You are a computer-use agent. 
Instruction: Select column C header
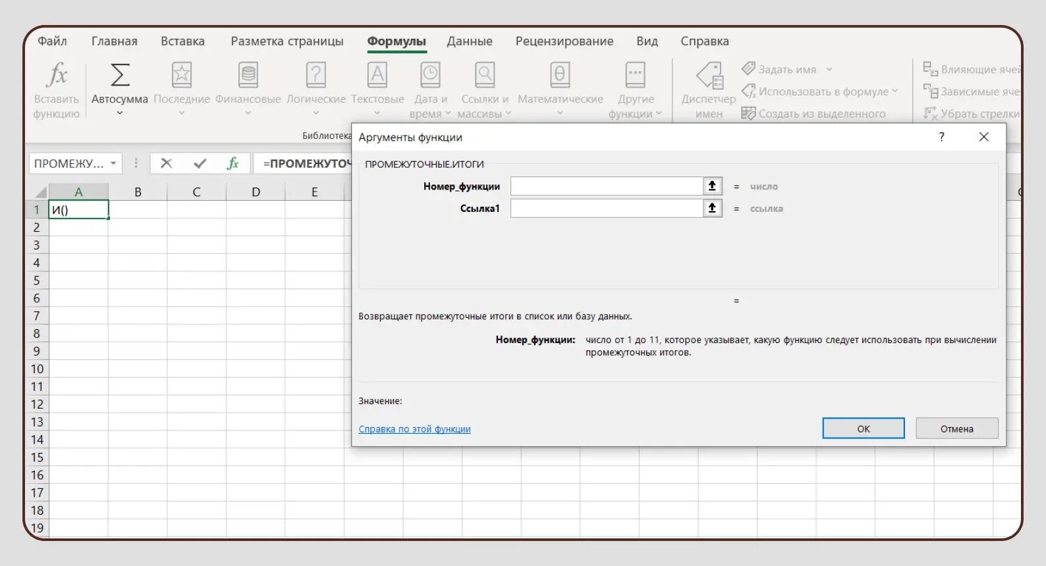tap(196, 192)
